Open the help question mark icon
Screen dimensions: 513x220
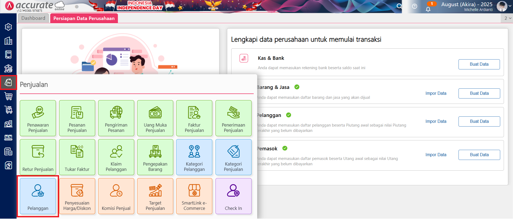[x=415, y=6]
